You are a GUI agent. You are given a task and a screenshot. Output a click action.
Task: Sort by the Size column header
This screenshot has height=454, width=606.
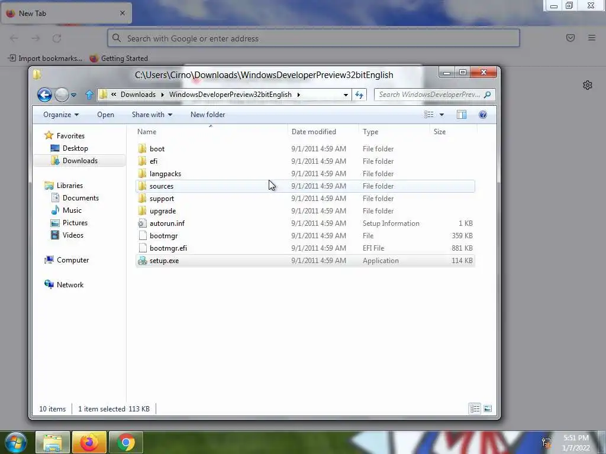(x=453, y=132)
